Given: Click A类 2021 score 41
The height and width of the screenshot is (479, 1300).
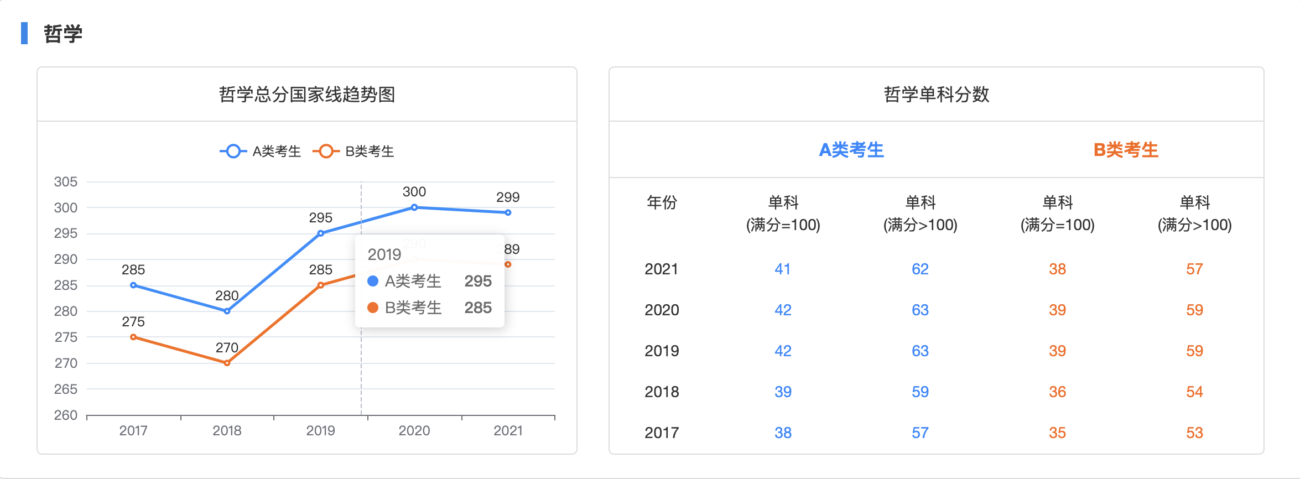Looking at the screenshot, I should [783, 269].
